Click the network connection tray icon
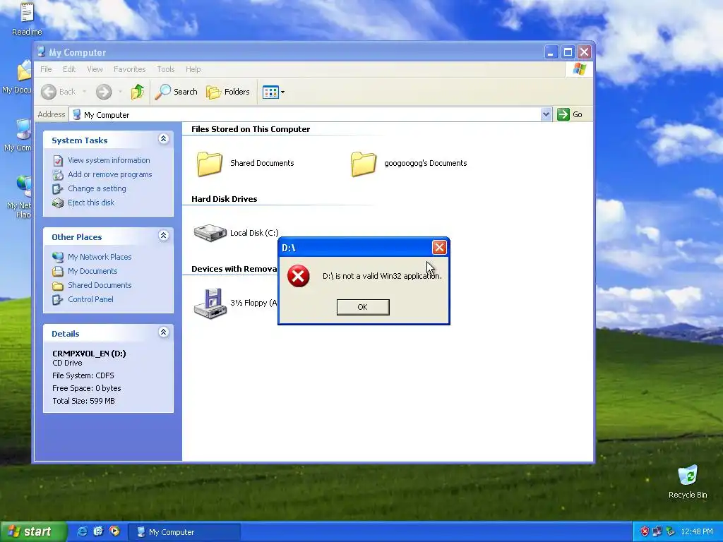The height and width of the screenshot is (542, 723). point(657,532)
